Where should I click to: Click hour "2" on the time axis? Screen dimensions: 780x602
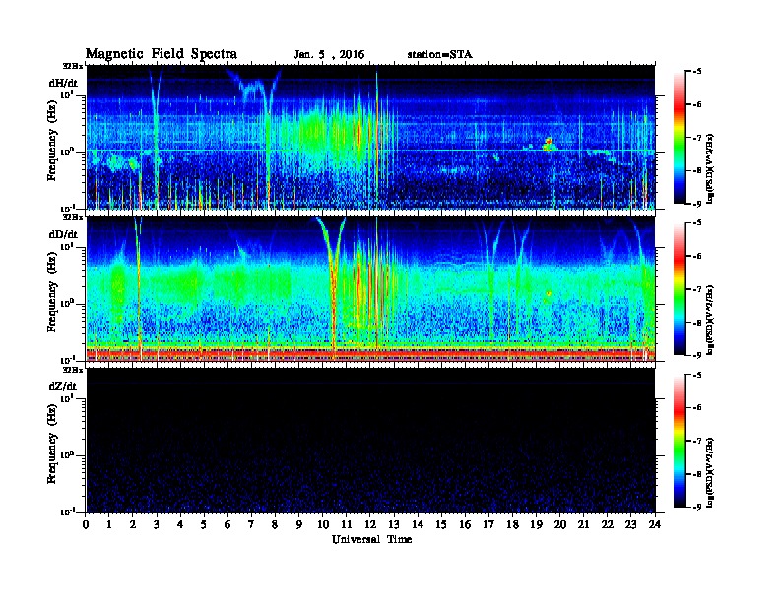(x=133, y=524)
